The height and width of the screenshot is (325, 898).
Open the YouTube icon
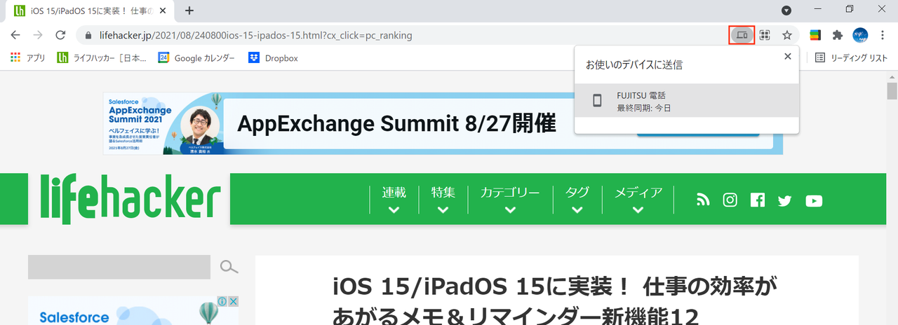[x=814, y=201]
